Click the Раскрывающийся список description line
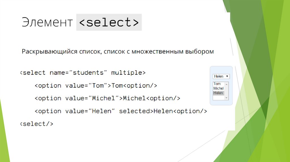This screenshot has height=162, width=290. click(118, 51)
